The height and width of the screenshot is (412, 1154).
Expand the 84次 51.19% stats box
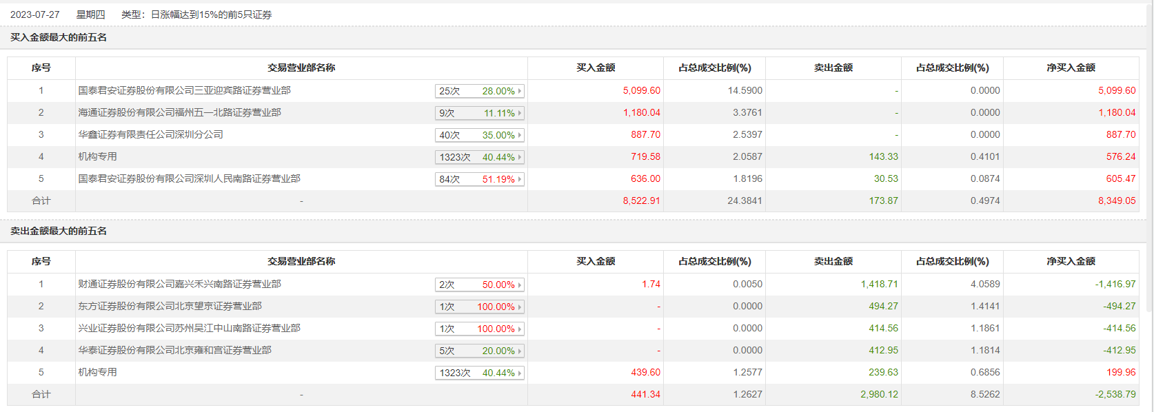[480, 179]
